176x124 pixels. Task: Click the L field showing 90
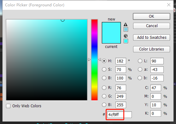click(x=157, y=61)
